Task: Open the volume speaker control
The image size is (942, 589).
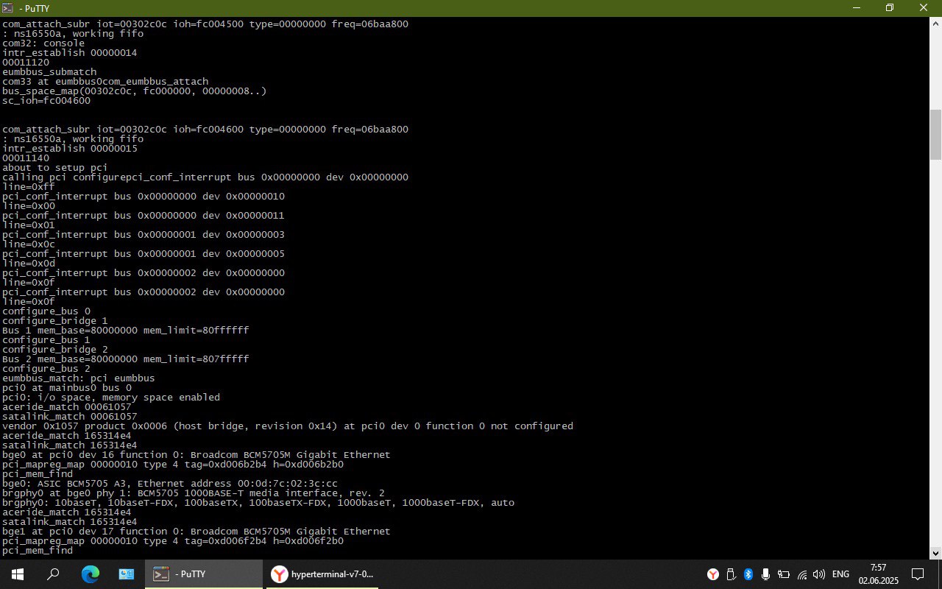Action: [819, 574]
